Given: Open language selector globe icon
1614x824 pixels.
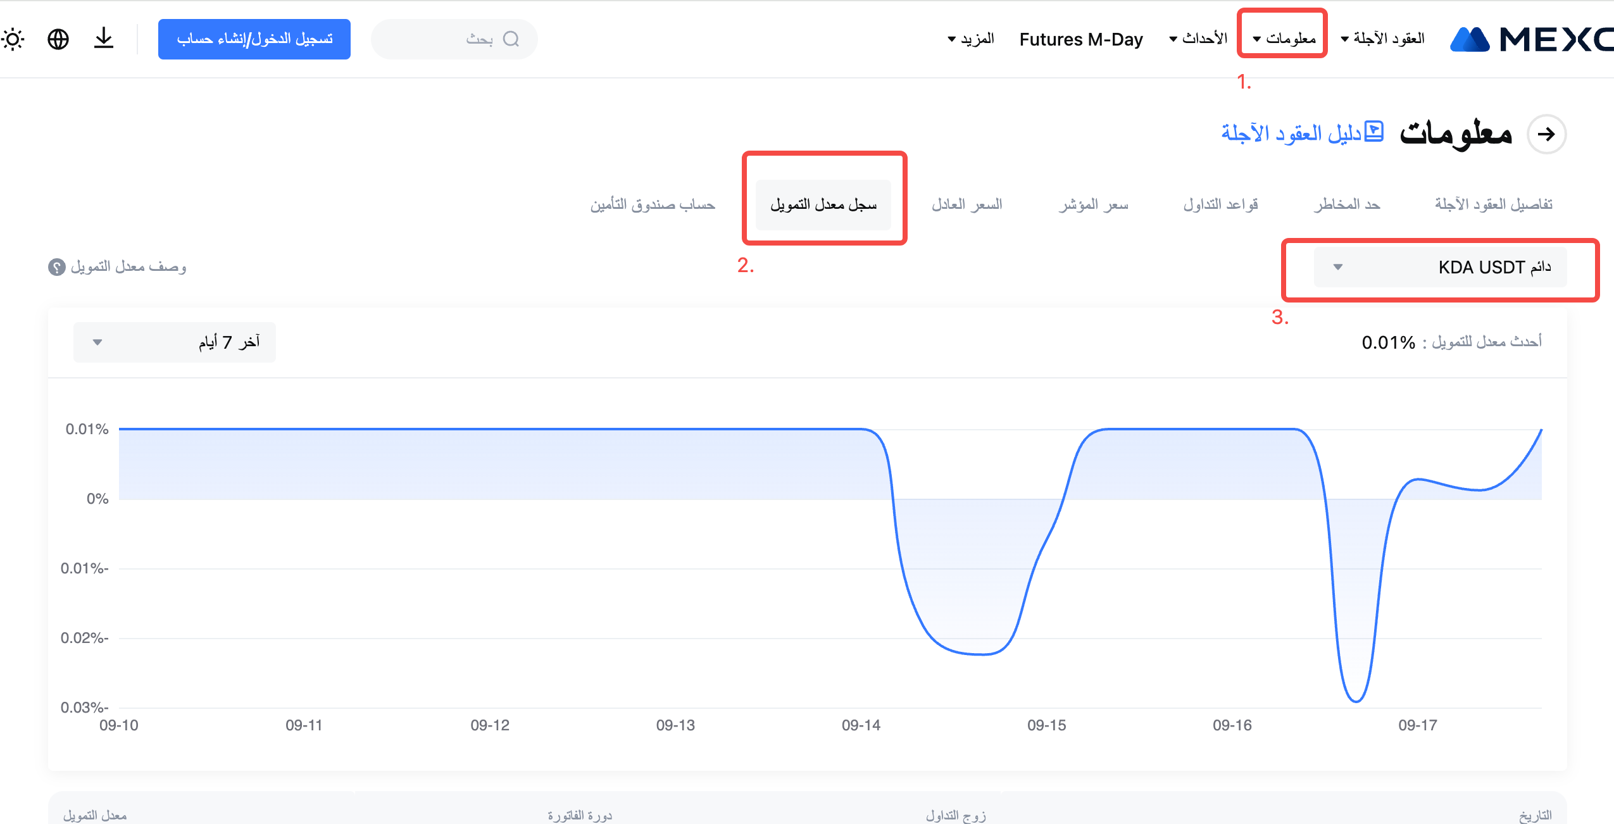Looking at the screenshot, I should tap(58, 39).
